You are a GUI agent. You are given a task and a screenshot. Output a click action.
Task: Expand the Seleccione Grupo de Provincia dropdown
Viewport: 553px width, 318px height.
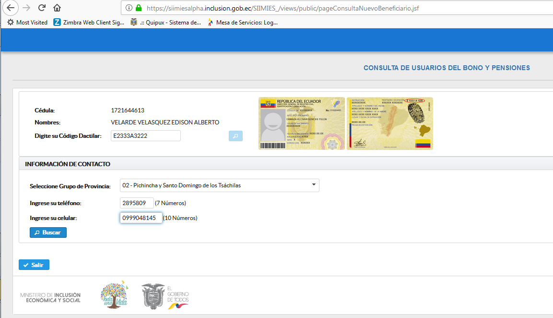pos(219,185)
